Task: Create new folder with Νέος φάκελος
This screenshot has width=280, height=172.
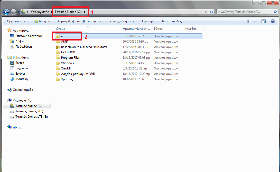Action: click(x=172, y=21)
